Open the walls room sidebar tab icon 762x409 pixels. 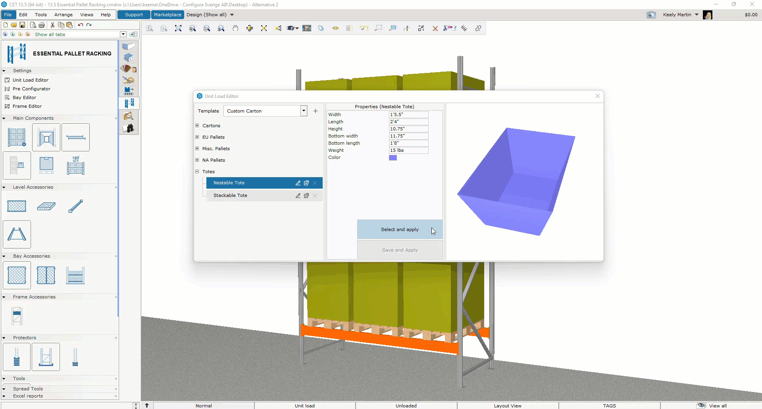(x=129, y=46)
